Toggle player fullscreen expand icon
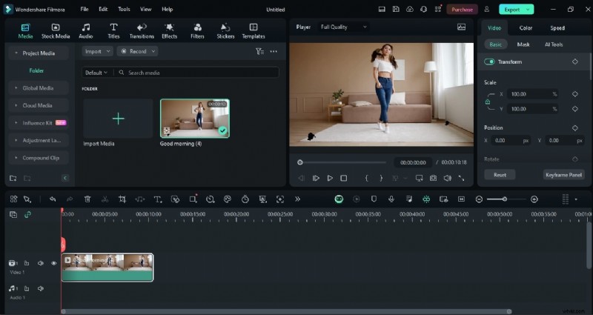This screenshot has height=315, width=593. point(461,178)
